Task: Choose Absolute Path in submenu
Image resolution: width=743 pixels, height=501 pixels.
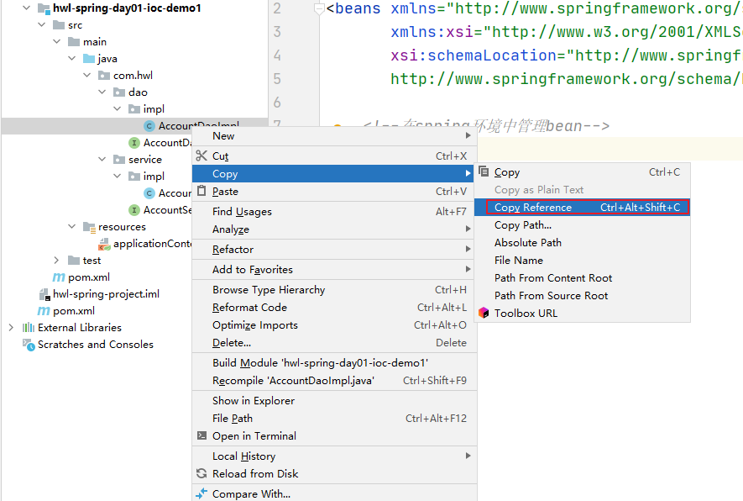Action: click(x=582, y=242)
